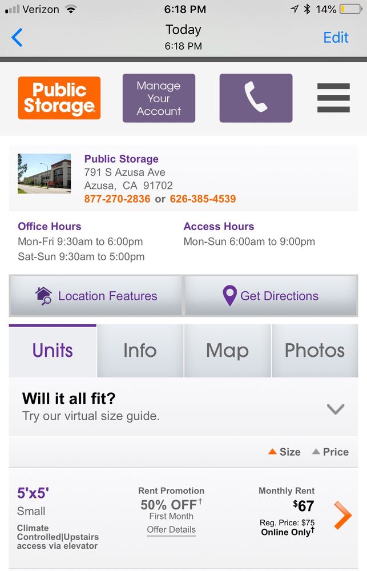Image resolution: width=367 pixels, height=571 pixels.
Task: Tap the Location Features house icon
Action: (43, 296)
